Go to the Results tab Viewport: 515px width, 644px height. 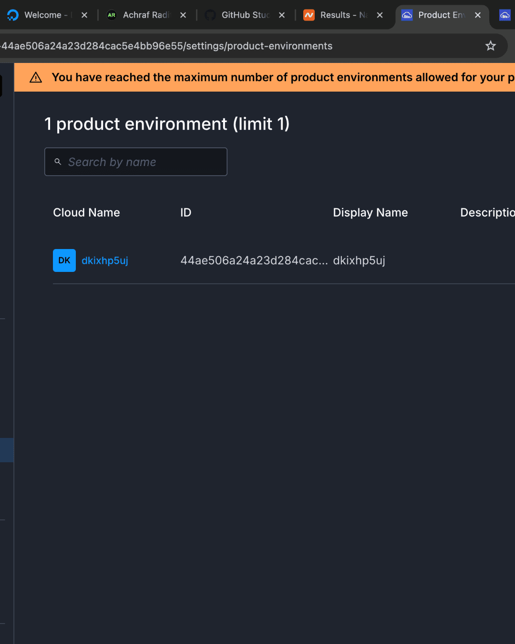339,15
